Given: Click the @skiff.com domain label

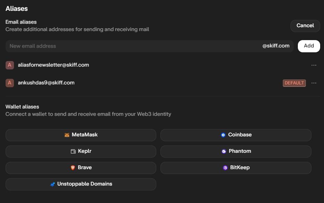Looking at the screenshot, I should pos(276,46).
